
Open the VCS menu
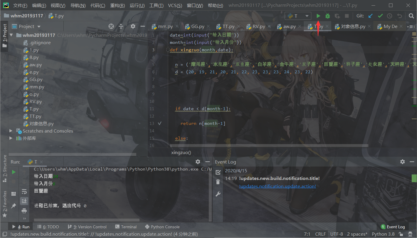175,6
